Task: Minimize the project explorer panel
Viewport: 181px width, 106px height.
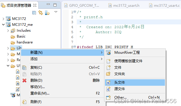Action: [x=48, y=4]
